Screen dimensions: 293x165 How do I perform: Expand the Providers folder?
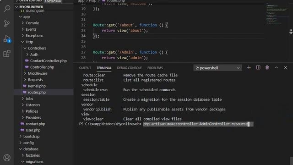[33, 117]
